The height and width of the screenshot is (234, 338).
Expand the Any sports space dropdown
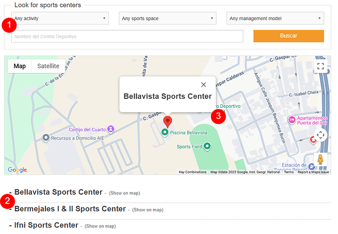168,19
